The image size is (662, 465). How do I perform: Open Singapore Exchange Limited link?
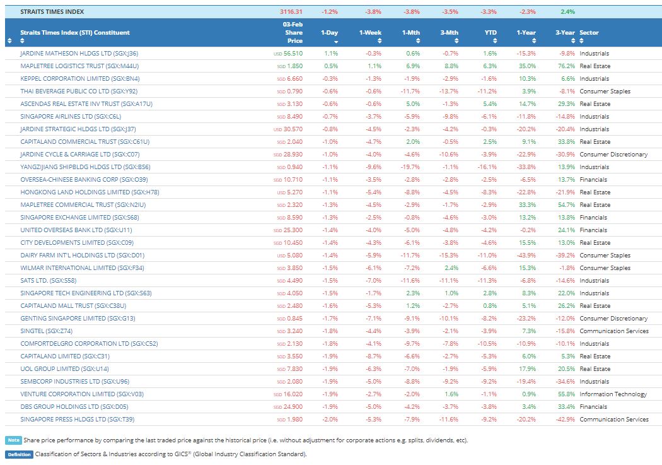[x=79, y=218]
